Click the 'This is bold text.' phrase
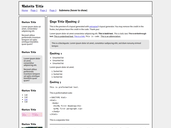171x128 pixels. [106, 34]
